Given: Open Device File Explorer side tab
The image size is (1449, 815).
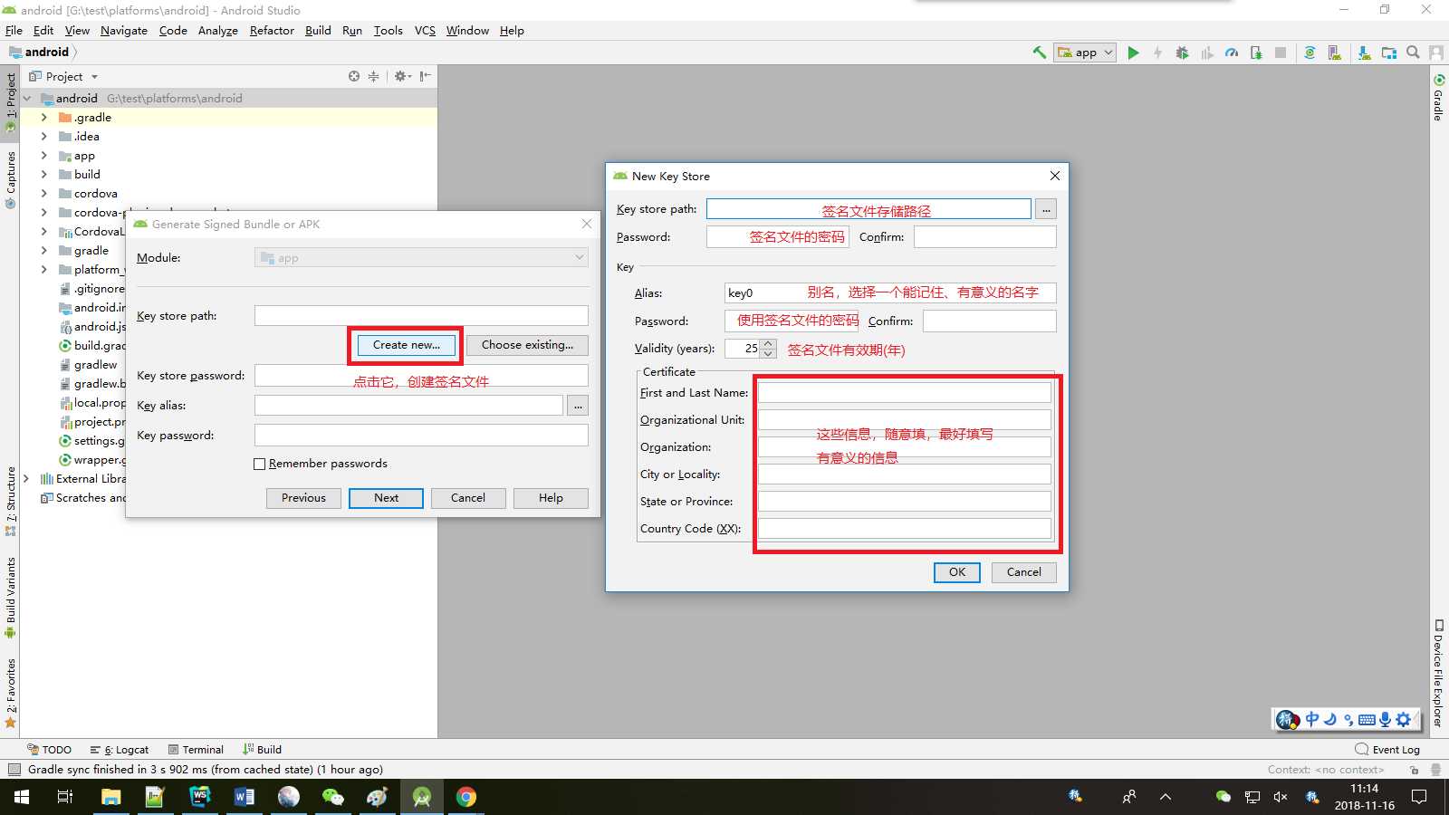Looking at the screenshot, I should coord(1438,674).
